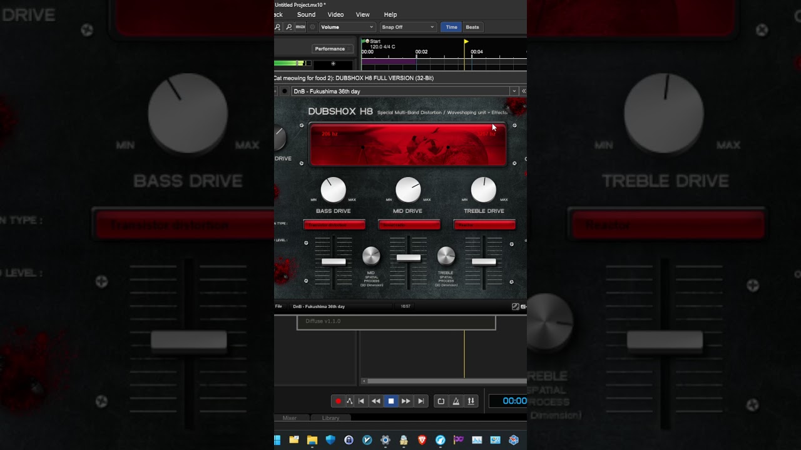
Task: Open the Sound menu
Action: tap(306, 14)
